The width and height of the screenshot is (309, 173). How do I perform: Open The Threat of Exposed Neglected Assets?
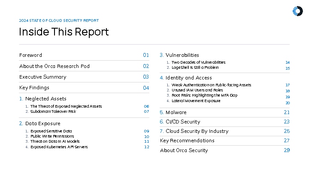tap(66, 106)
